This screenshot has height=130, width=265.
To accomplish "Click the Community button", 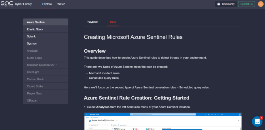I will click(226, 4).
